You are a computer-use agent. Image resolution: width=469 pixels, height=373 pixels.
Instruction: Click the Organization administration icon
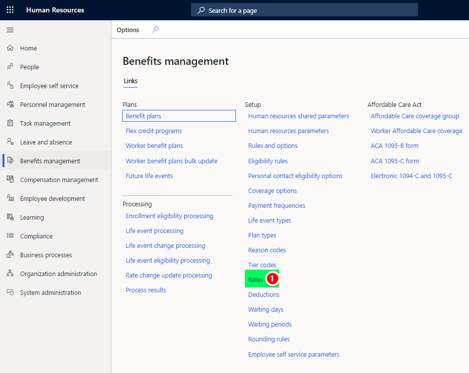10,274
